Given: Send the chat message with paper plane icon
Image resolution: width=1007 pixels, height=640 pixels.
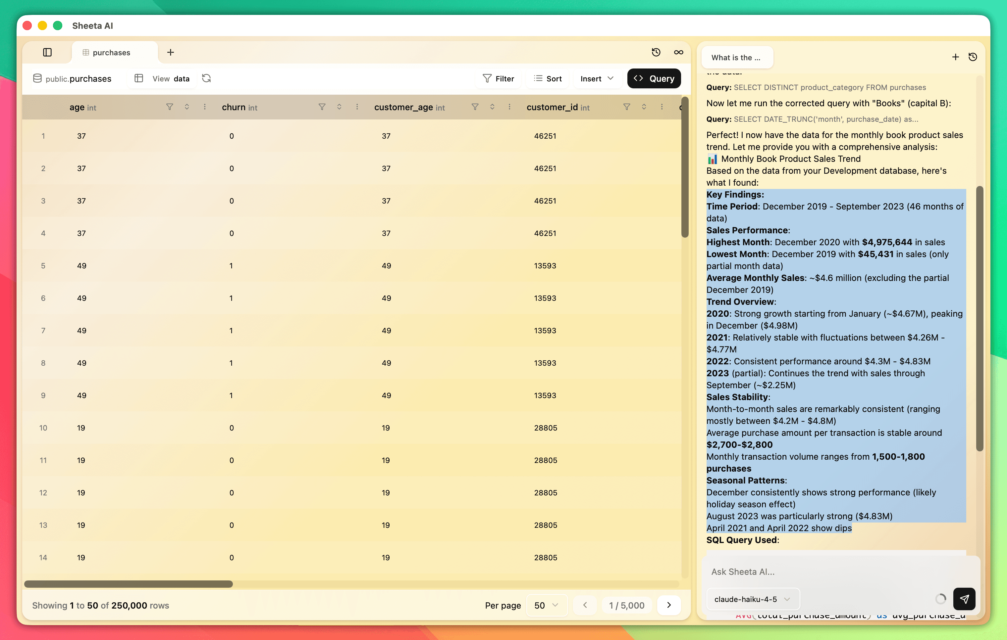Looking at the screenshot, I should [x=965, y=599].
